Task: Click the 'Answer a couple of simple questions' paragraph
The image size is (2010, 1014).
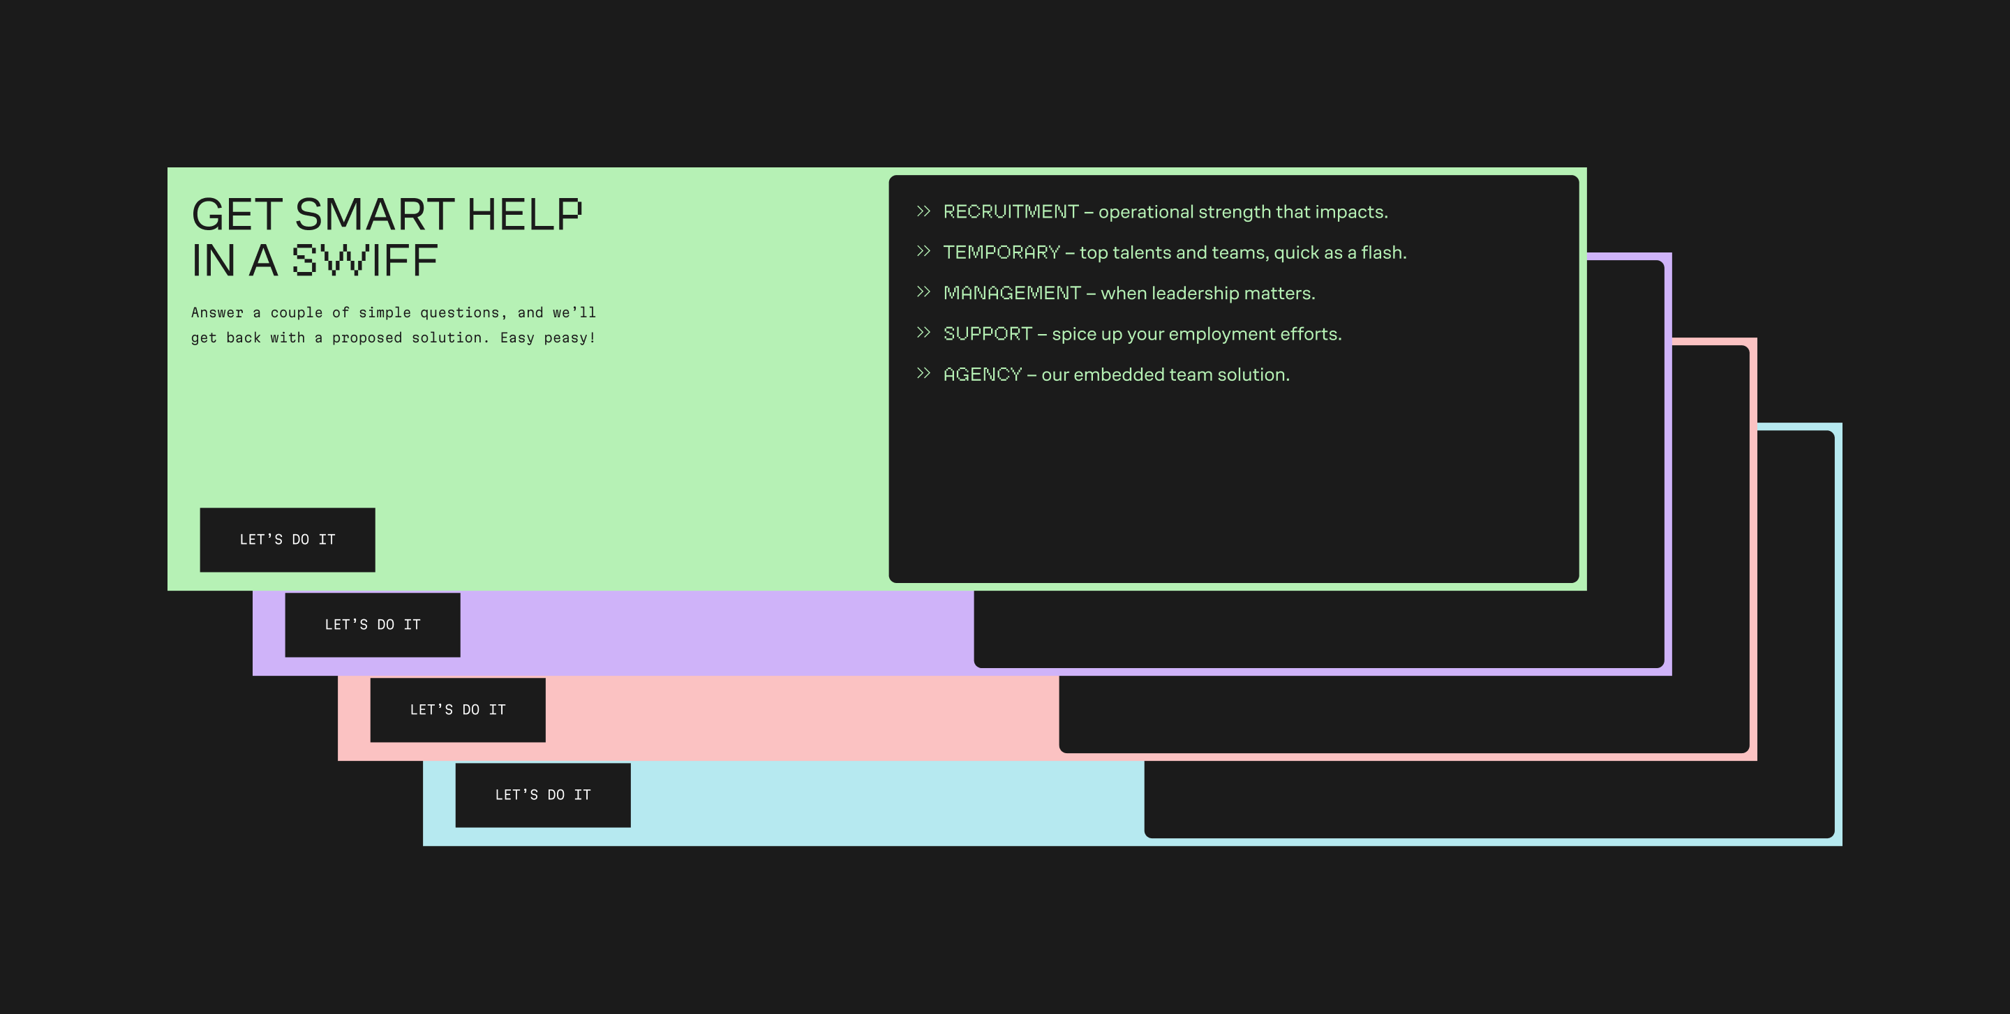Action: (x=393, y=325)
